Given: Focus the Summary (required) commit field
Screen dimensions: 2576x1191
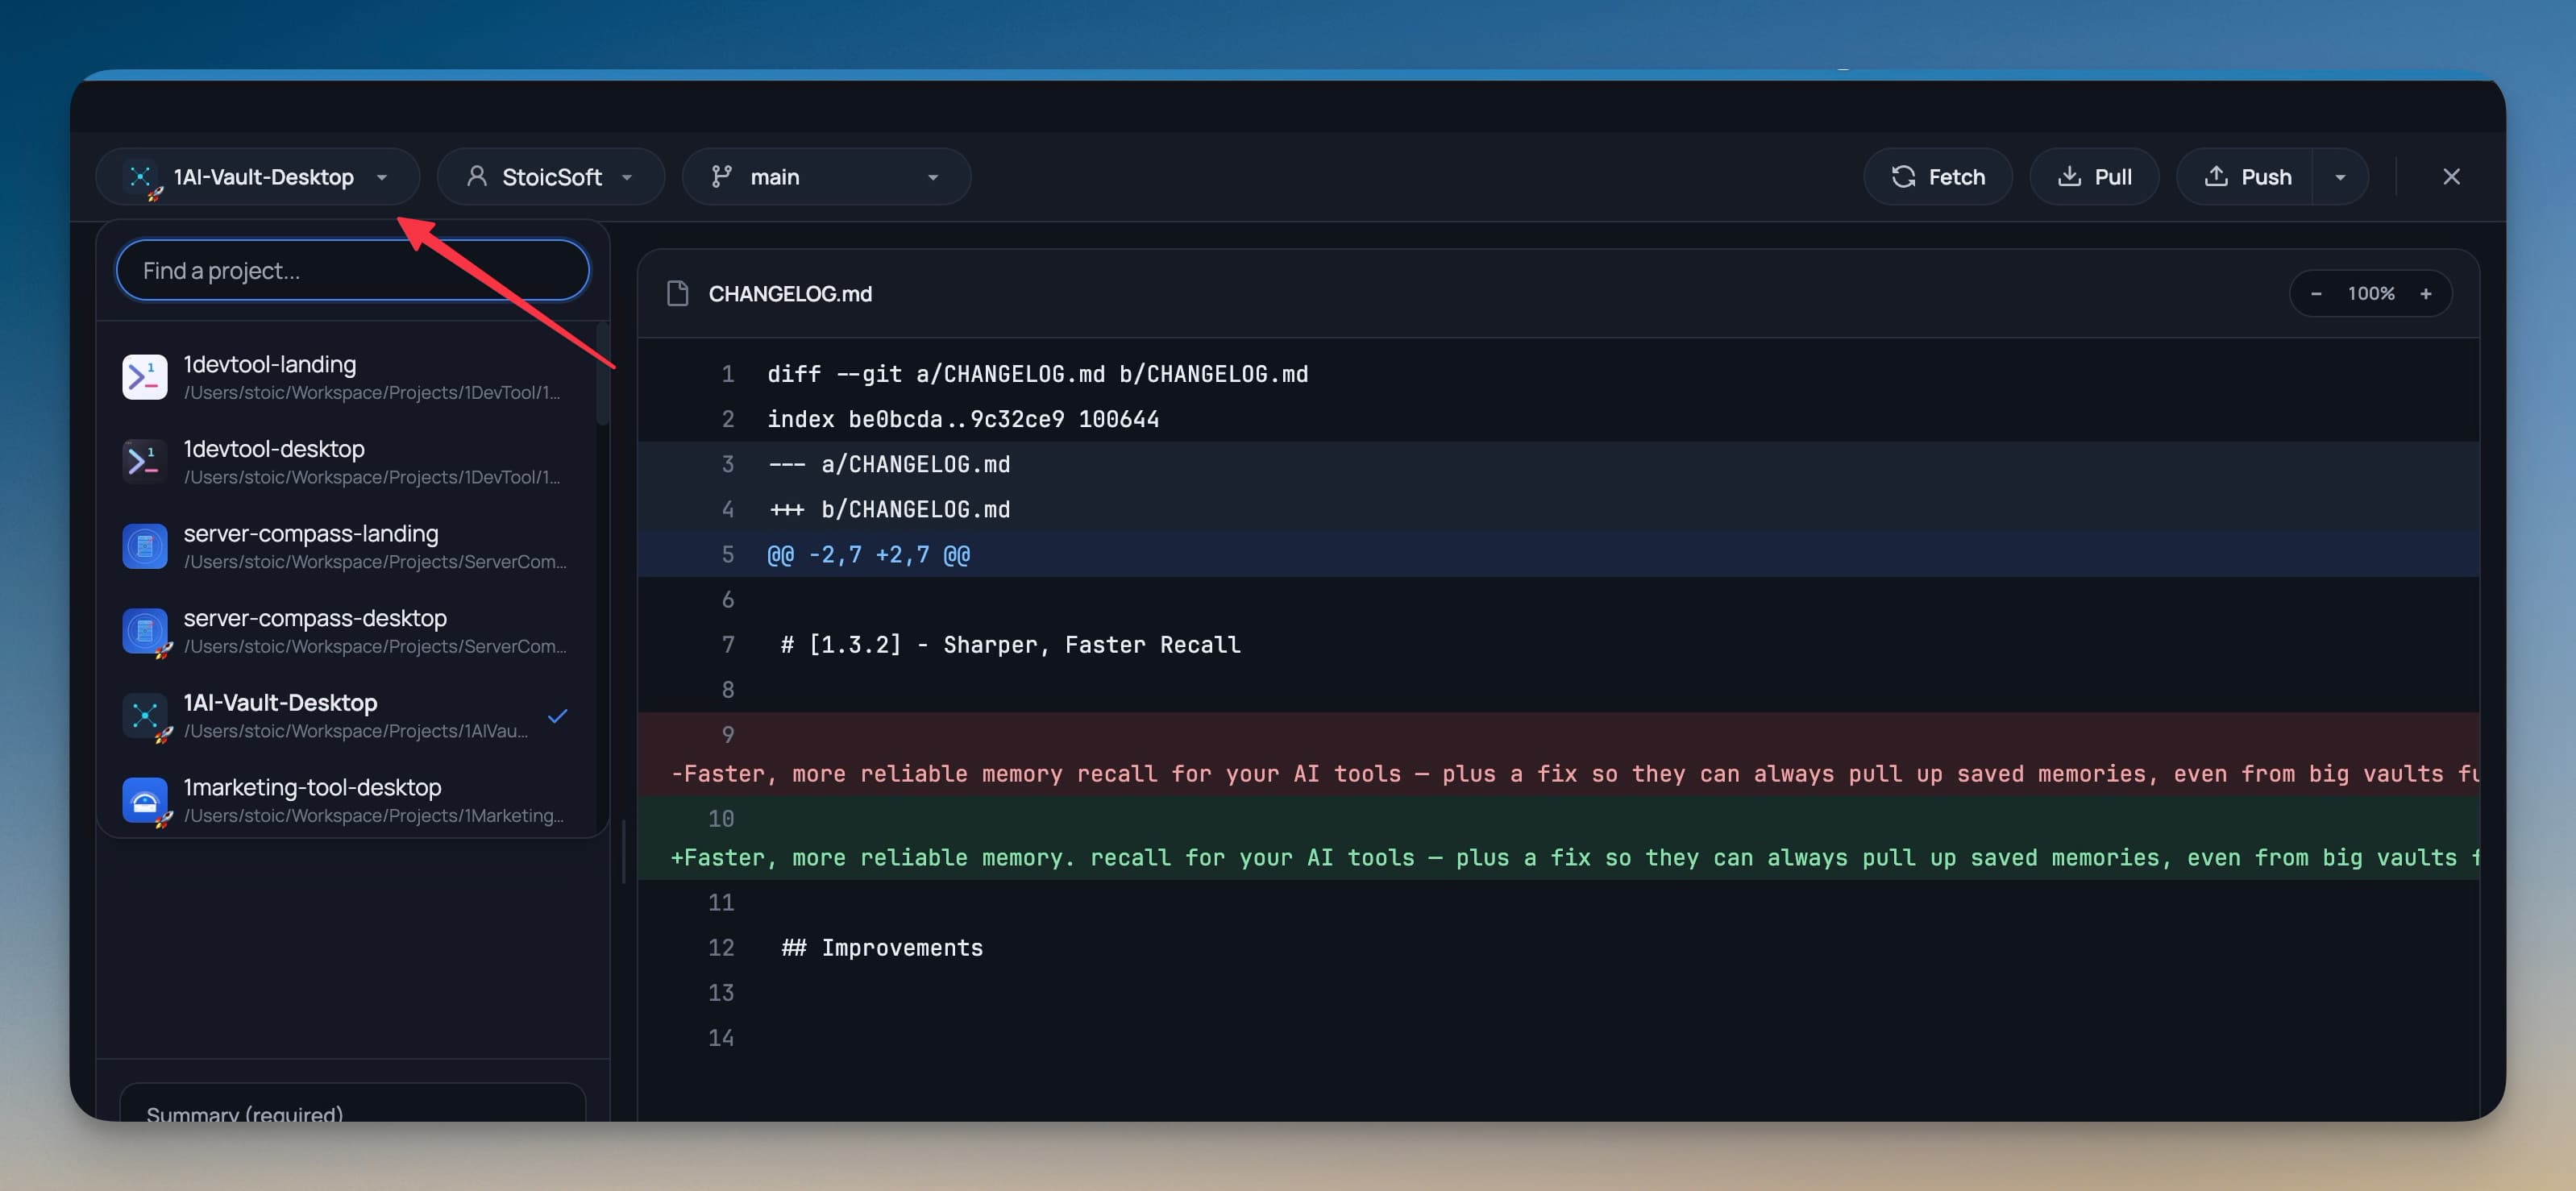Looking at the screenshot, I should 352,1103.
